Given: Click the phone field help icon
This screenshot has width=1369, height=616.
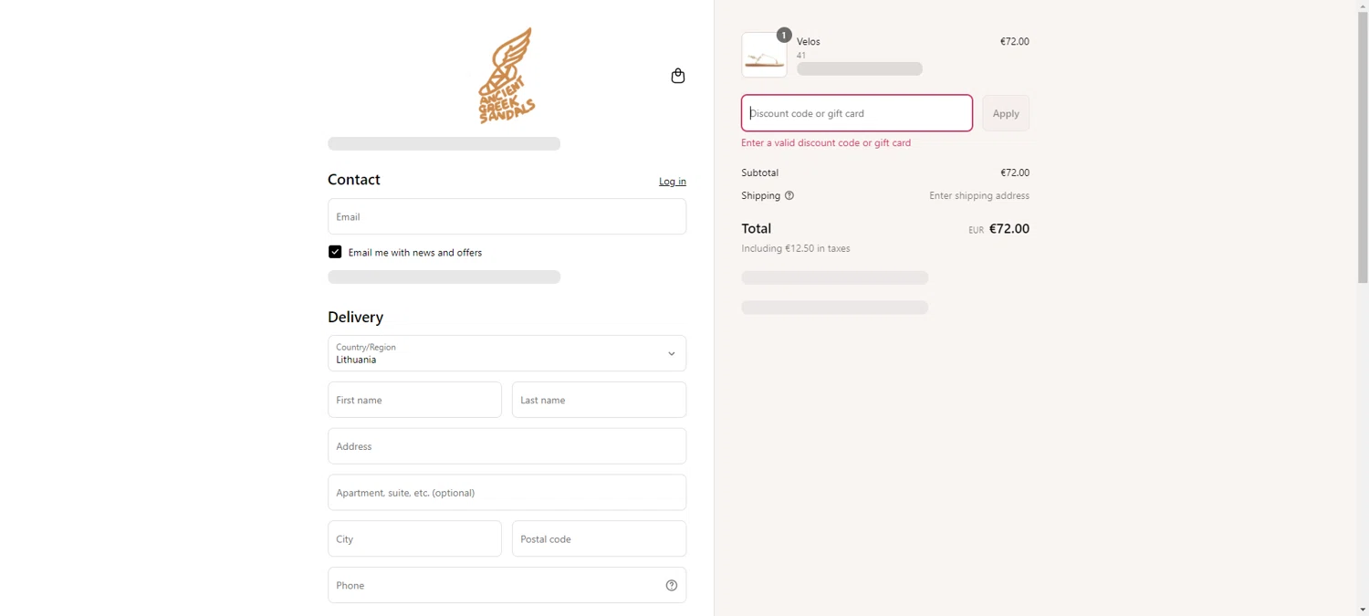Looking at the screenshot, I should pos(672,586).
